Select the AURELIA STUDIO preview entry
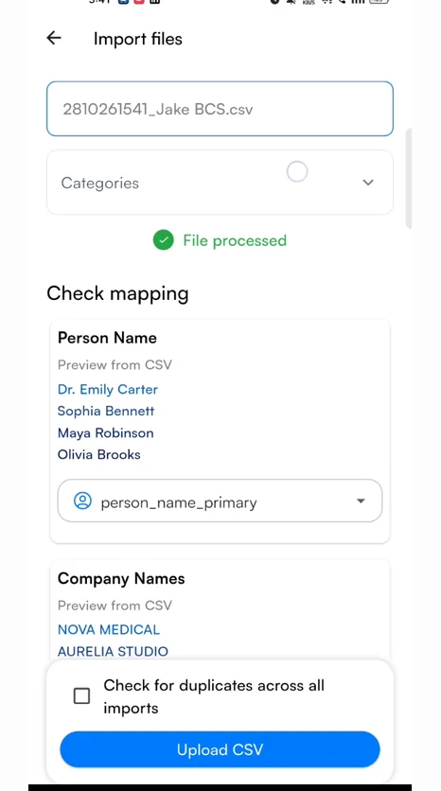This screenshot has width=441, height=791. pyautogui.click(x=113, y=651)
